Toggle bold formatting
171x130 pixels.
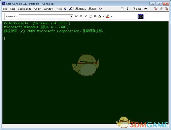point(81,16)
